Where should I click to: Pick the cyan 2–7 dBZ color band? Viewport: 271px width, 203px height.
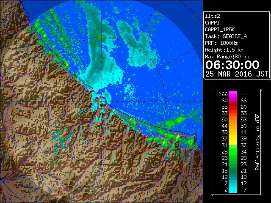[233, 190]
